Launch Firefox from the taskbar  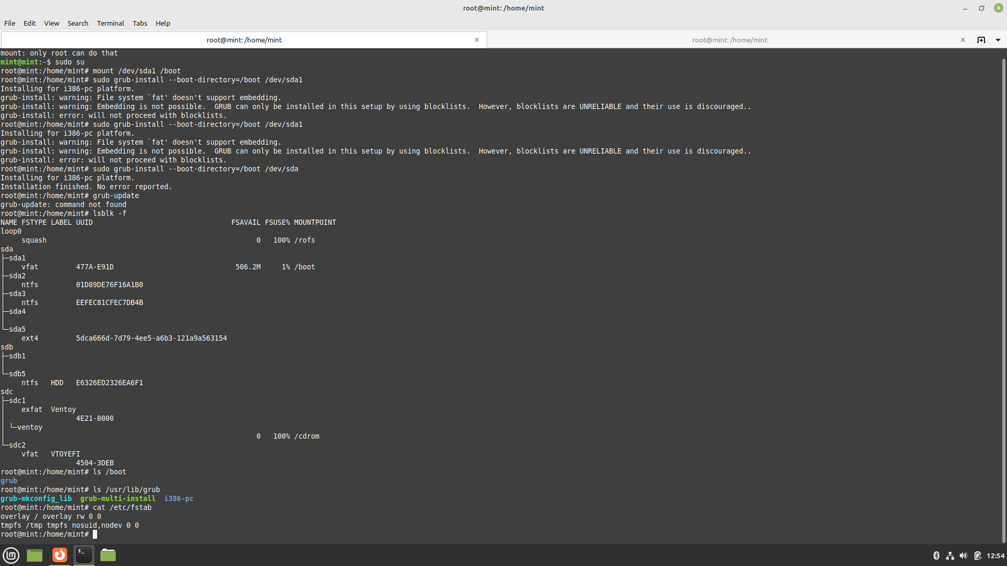point(60,555)
